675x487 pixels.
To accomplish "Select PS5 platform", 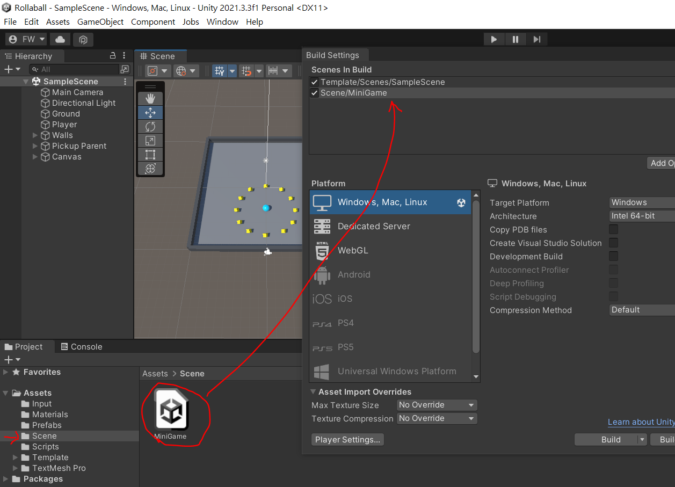I will tap(390, 347).
